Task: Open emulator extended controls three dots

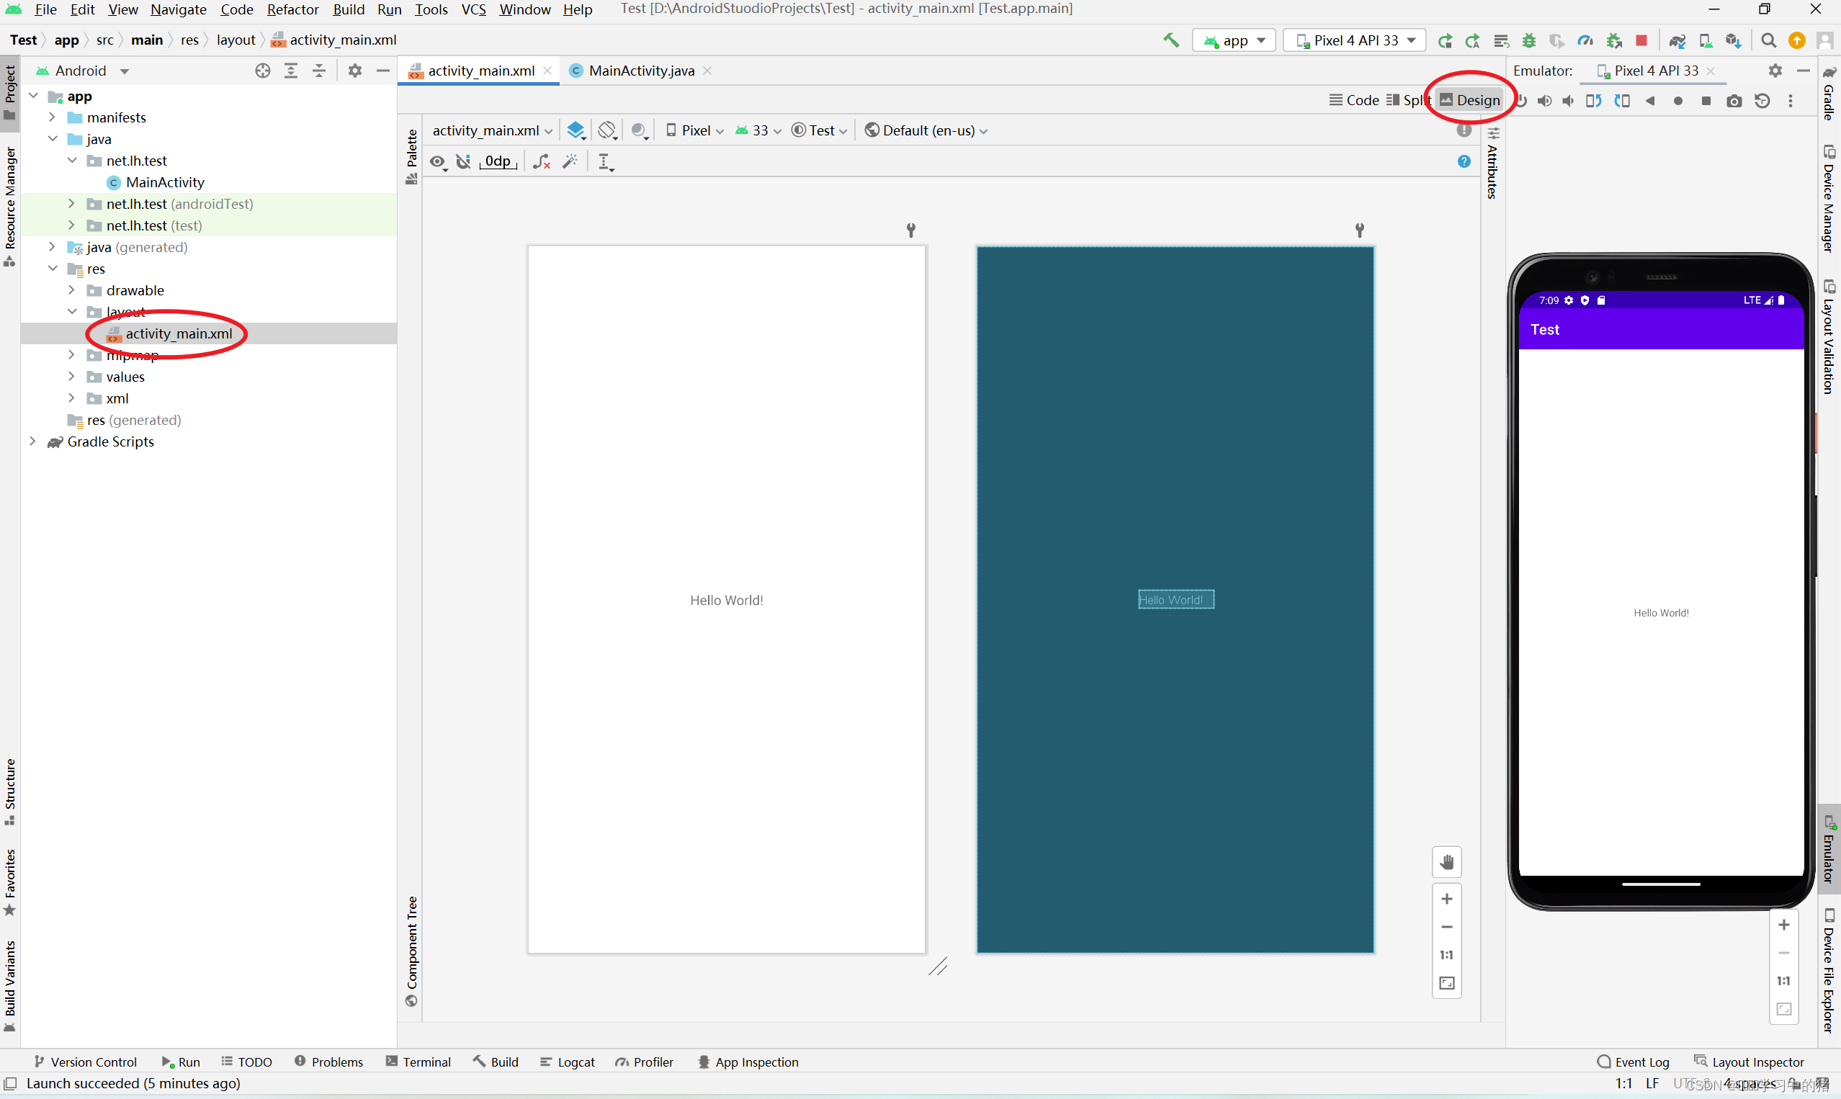Action: (1791, 101)
